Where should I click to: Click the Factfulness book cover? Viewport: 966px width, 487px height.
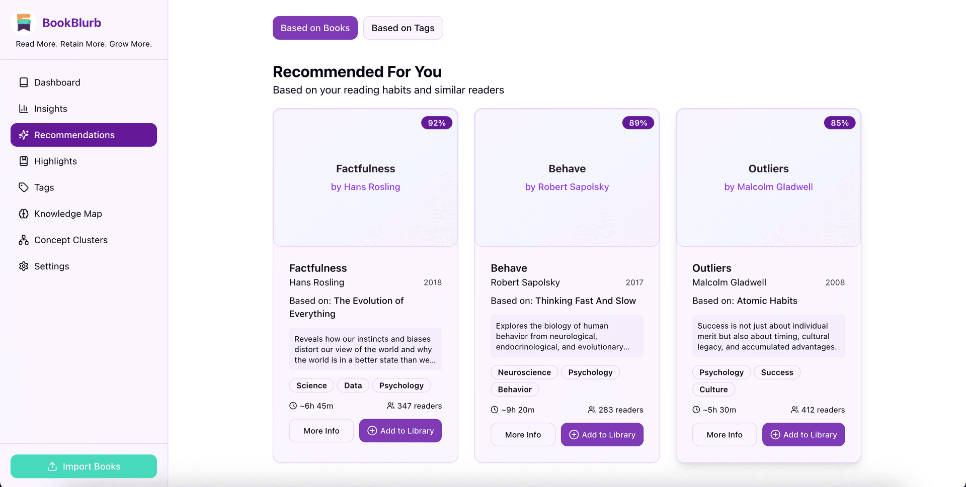pos(365,177)
